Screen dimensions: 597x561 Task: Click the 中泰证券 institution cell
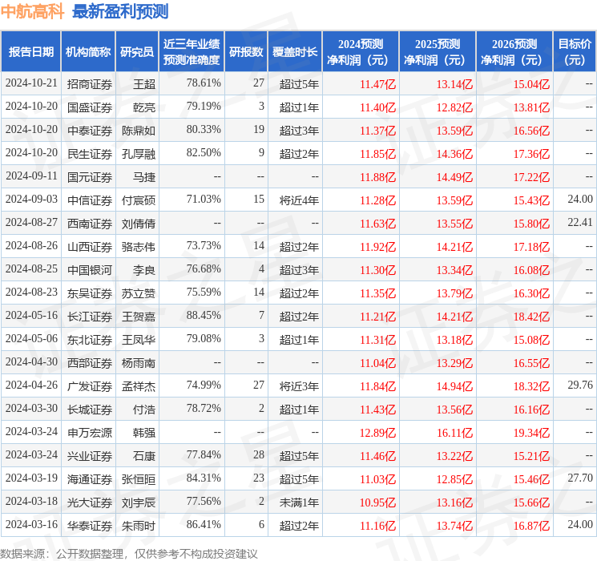click(x=90, y=131)
